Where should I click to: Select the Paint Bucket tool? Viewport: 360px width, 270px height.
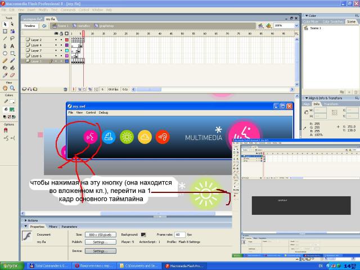[x=12, y=68]
